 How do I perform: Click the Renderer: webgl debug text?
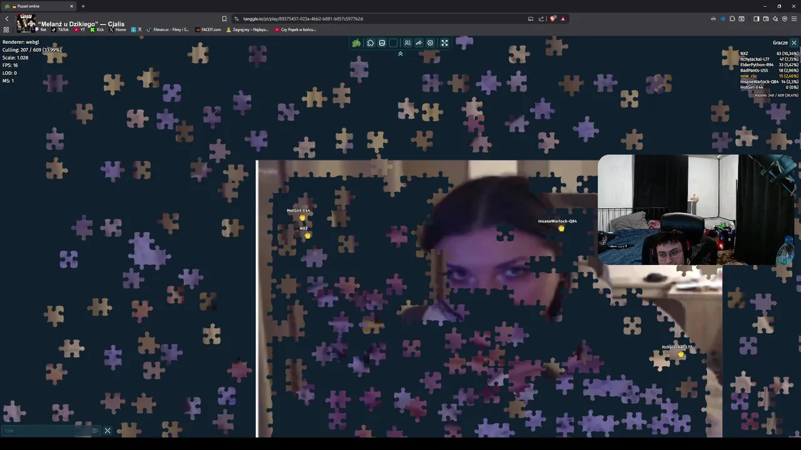(21, 42)
